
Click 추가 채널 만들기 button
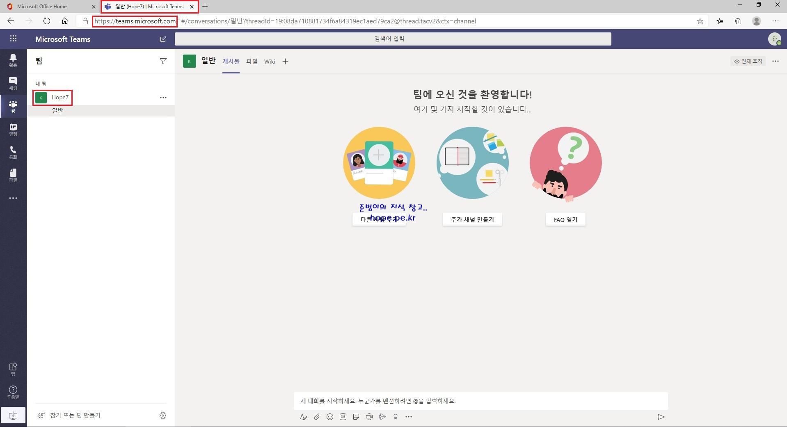click(472, 219)
